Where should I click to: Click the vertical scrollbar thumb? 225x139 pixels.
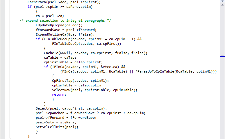(x=222, y=55)
